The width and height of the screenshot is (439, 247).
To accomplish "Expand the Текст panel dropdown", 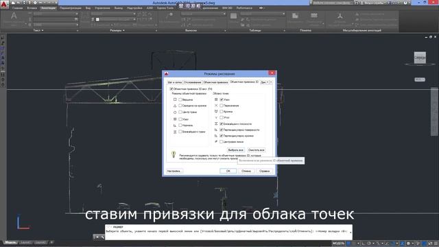I will (38, 30).
